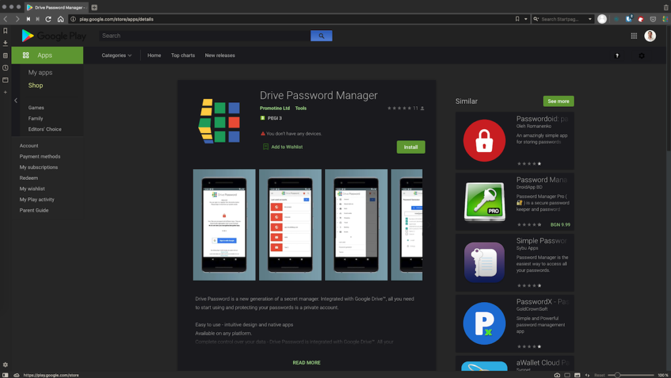
Task: Open Payment methods link
Action: point(40,157)
